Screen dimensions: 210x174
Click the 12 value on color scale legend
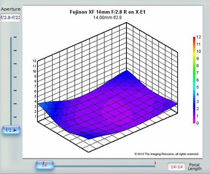tap(199, 37)
